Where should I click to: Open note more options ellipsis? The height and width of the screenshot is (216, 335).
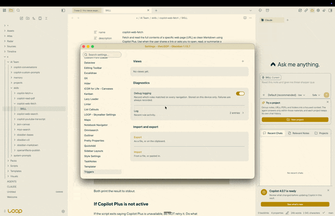coord(250,18)
